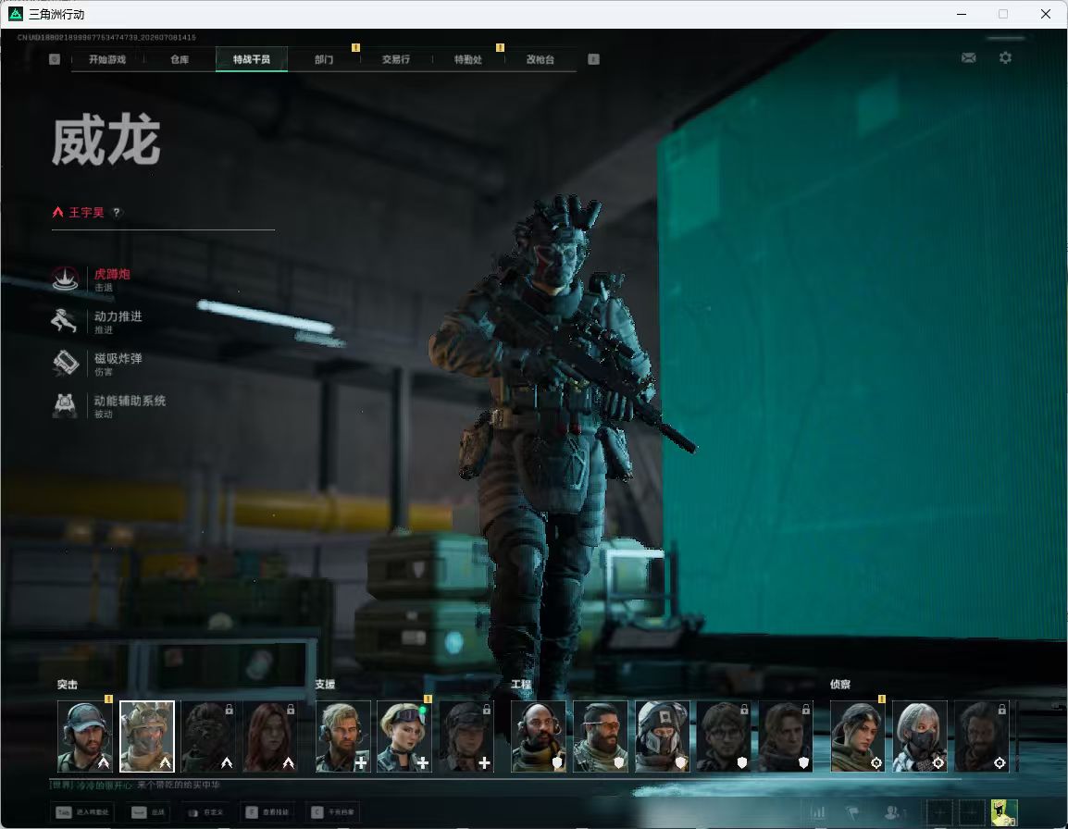1068x829 pixels.
Task: Click the 自定义 button
Action: 205,812
